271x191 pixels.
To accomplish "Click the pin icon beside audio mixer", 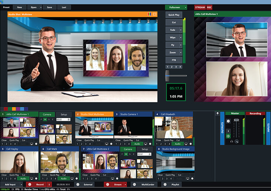I will coord(218,113).
